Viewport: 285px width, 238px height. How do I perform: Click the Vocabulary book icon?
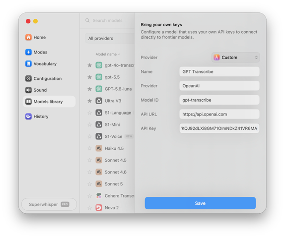(x=28, y=64)
